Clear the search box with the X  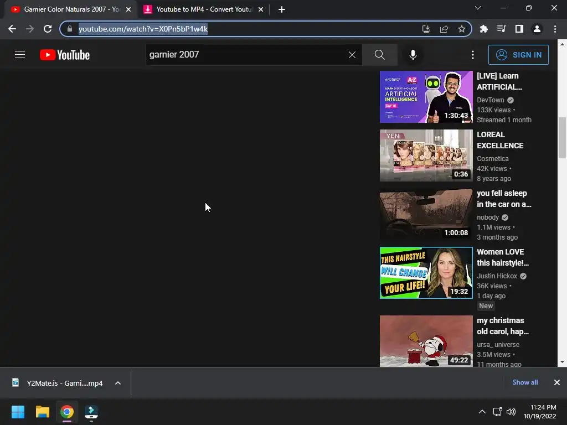pos(352,55)
